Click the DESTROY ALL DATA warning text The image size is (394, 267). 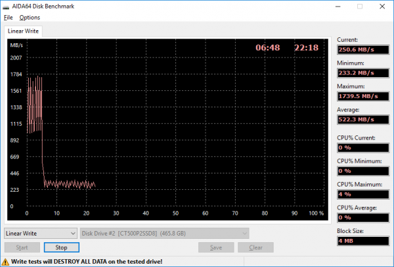click(x=87, y=262)
